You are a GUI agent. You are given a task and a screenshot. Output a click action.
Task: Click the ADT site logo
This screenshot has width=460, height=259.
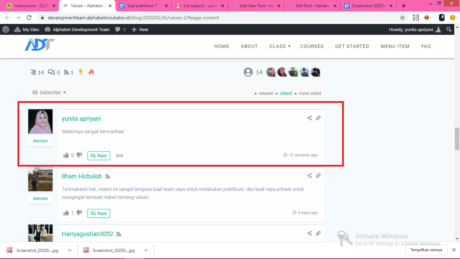(x=40, y=45)
